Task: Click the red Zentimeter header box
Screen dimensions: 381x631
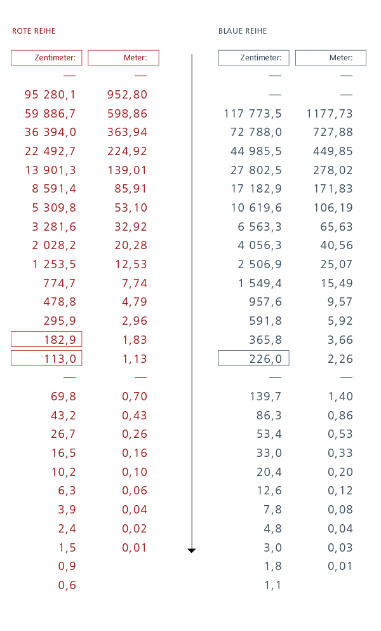Action: tap(46, 58)
